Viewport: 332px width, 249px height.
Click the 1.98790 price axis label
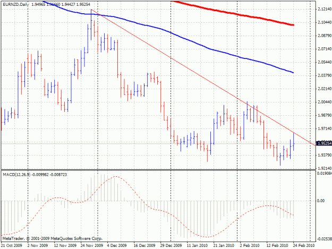tap(325, 115)
